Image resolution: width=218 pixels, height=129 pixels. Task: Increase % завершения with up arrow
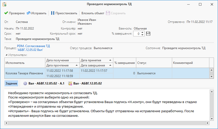tap(142, 33)
